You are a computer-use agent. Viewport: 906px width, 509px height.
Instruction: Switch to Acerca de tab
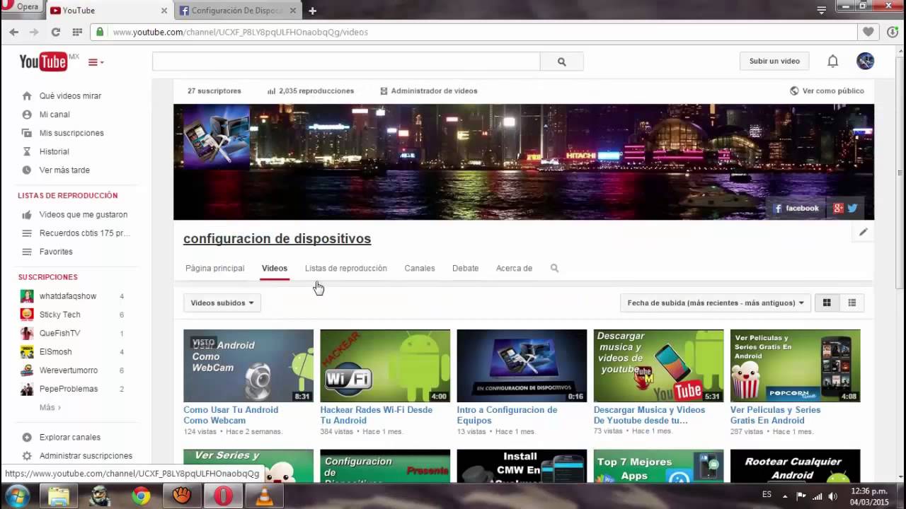coord(514,268)
